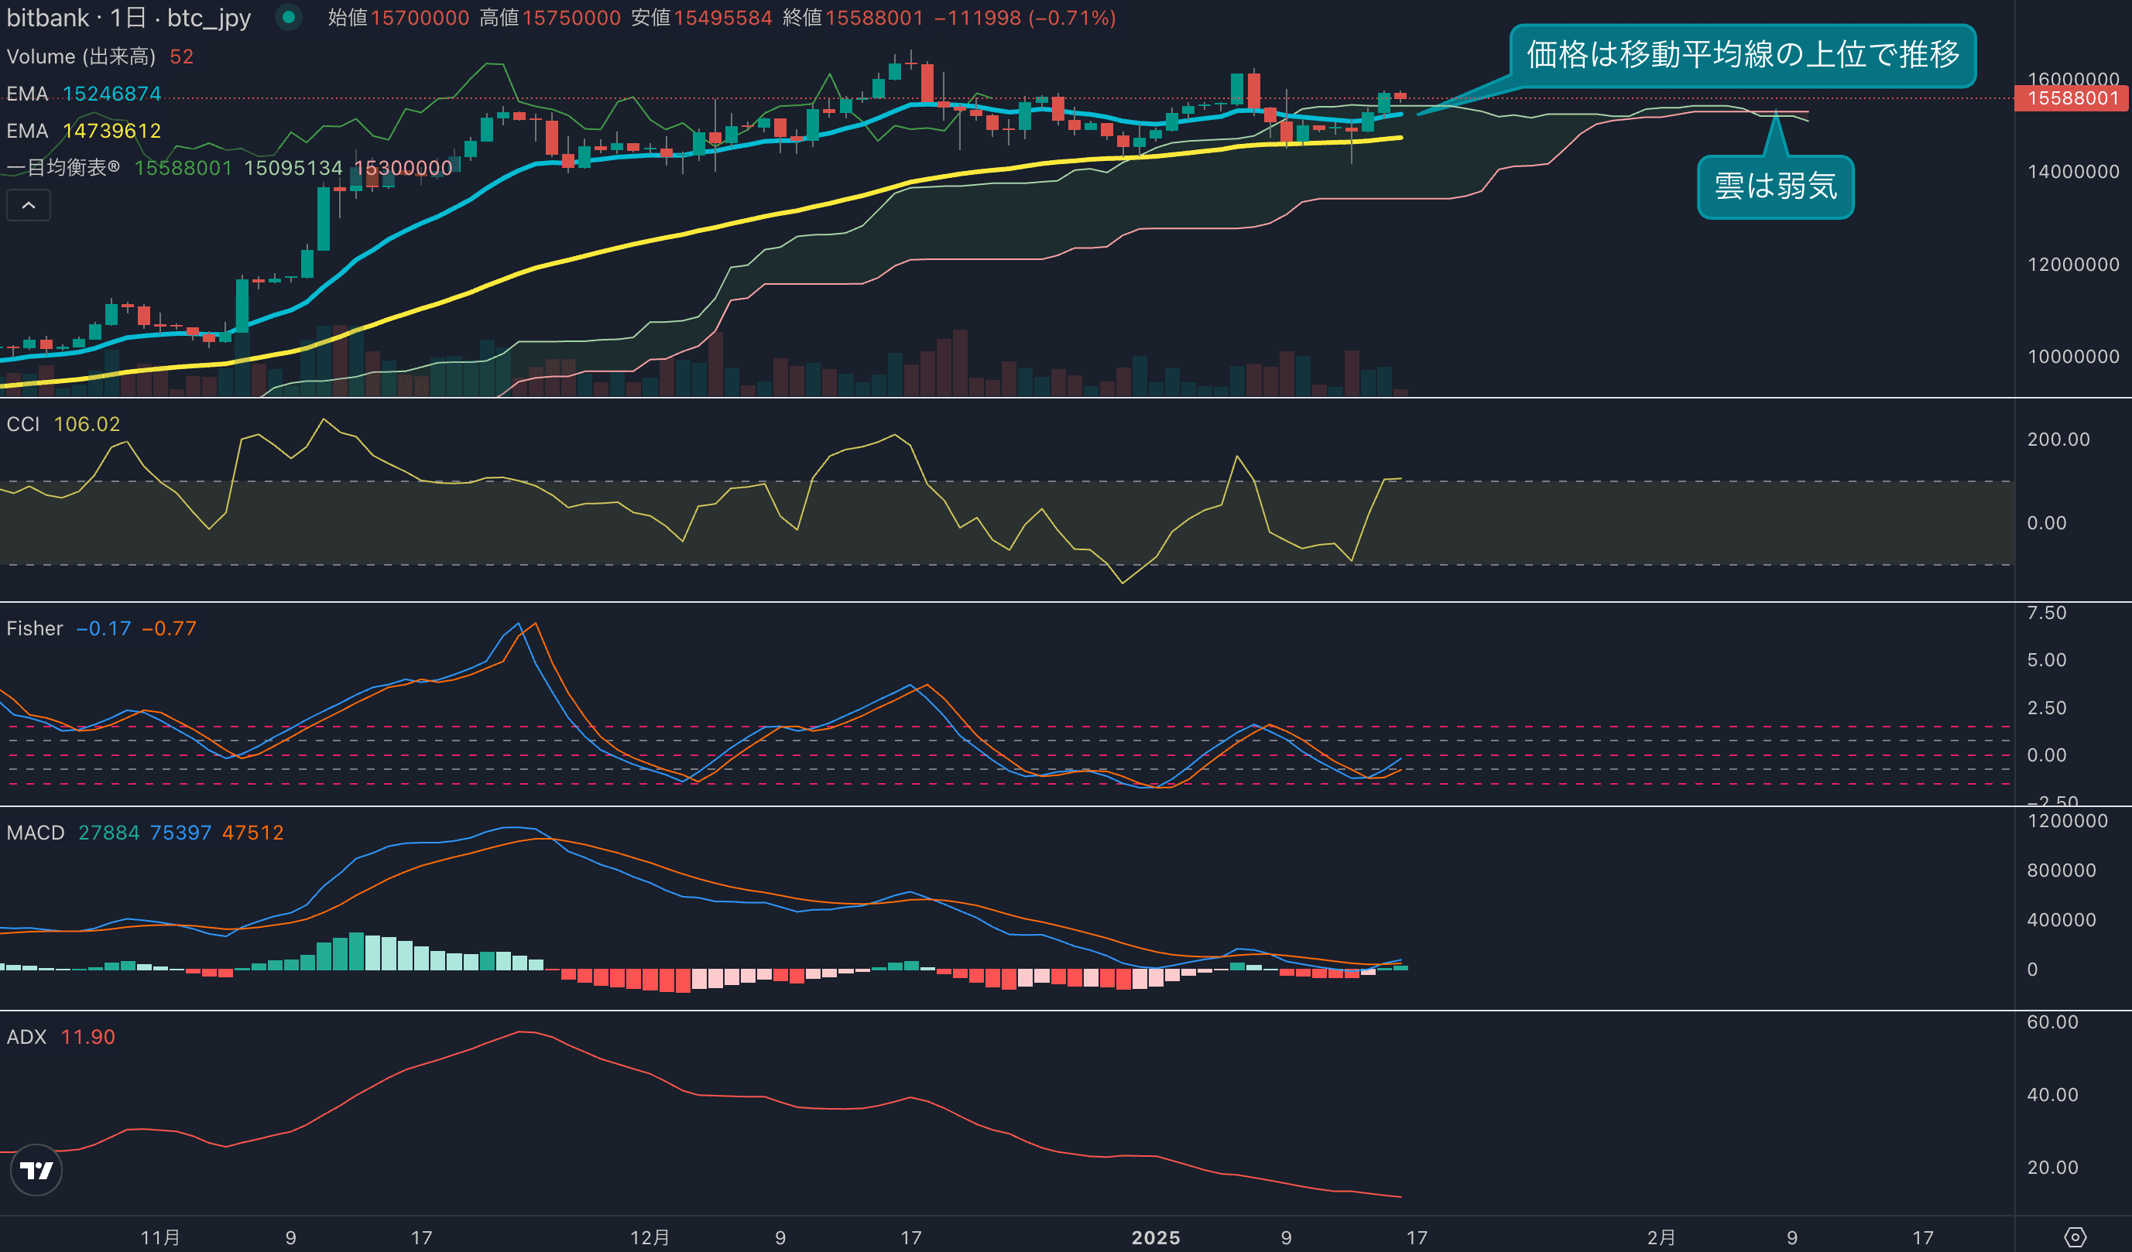The width and height of the screenshot is (2132, 1252).
Task: Select the yellow EMA 14739612 legend
Action: [83, 131]
